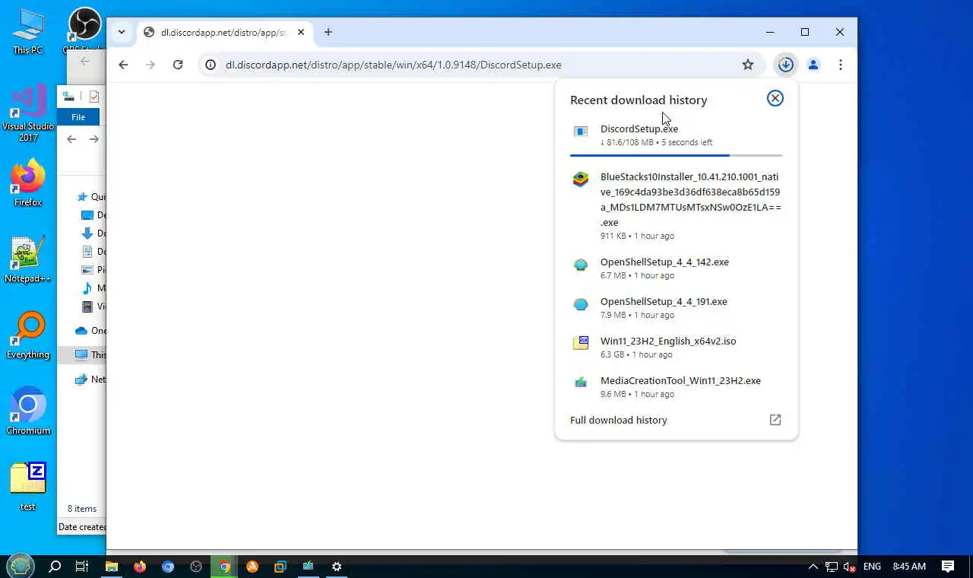Viewport: 973px width, 578px height.
Task: Show hidden system tray icons
Action: coord(813,567)
